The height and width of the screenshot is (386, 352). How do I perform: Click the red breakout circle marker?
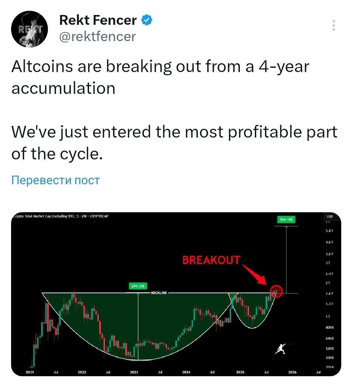tap(276, 291)
